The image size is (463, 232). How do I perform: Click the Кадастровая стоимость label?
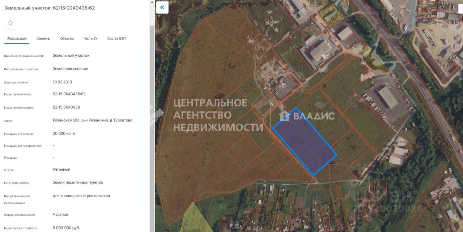20,228
